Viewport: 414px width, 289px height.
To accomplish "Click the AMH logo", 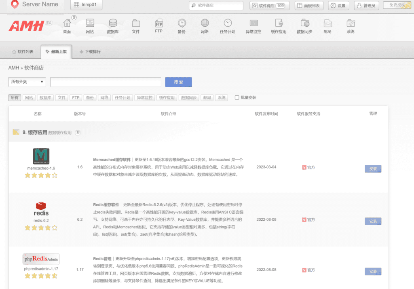I will [27, 26].
